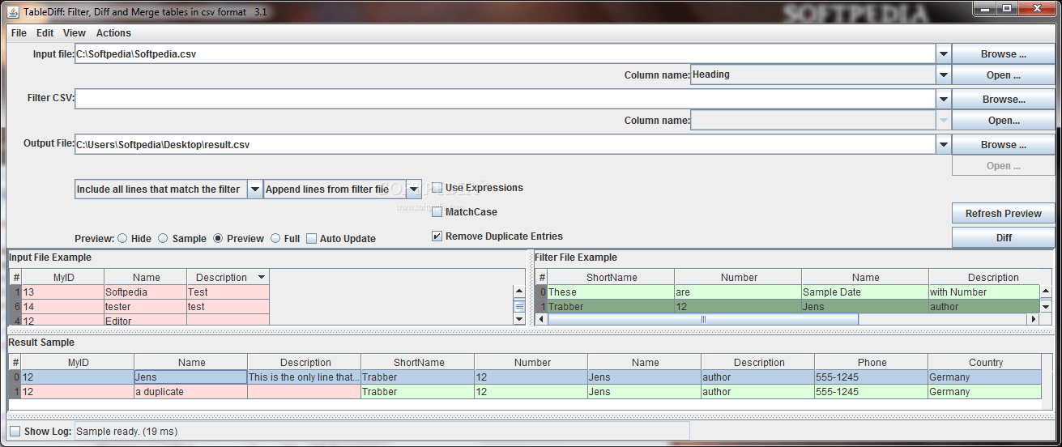The image size is (1062, 447).
Task: Open 'Include all lines that match the filter' dropdown
Action: point(254,189)
